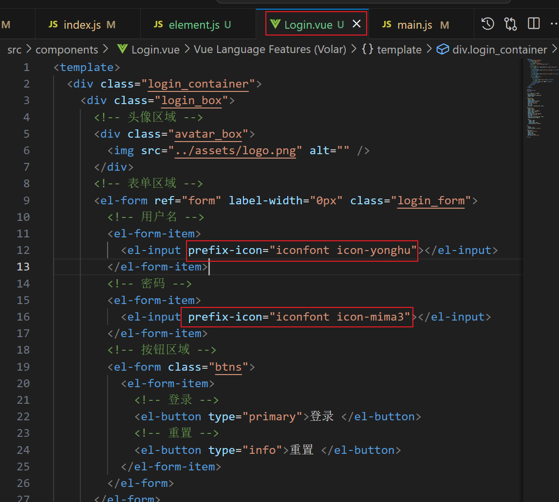Click the JS icon on main.js tab
Screen dimensions: 559x502
(x=387, y=24)
